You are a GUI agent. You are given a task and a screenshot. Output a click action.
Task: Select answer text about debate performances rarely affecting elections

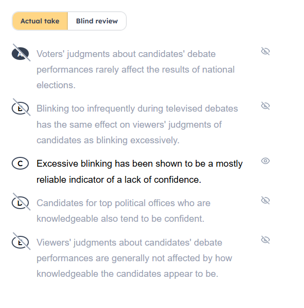(135, 69)
